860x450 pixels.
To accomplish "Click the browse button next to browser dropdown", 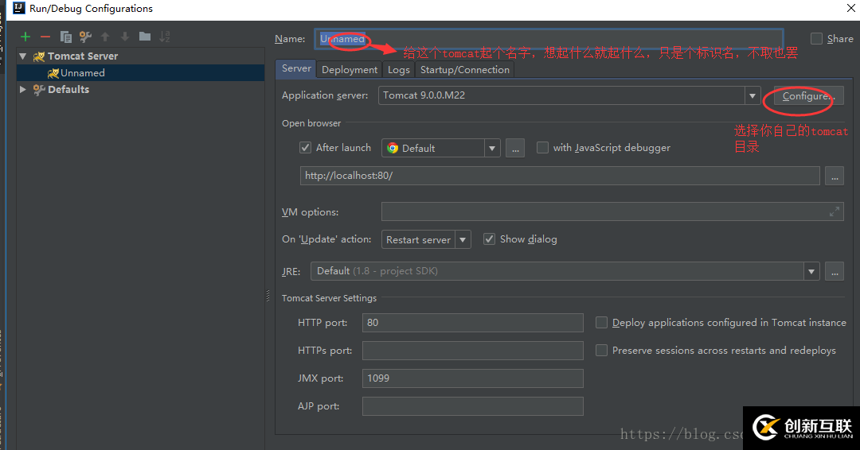I will (515, 149).
